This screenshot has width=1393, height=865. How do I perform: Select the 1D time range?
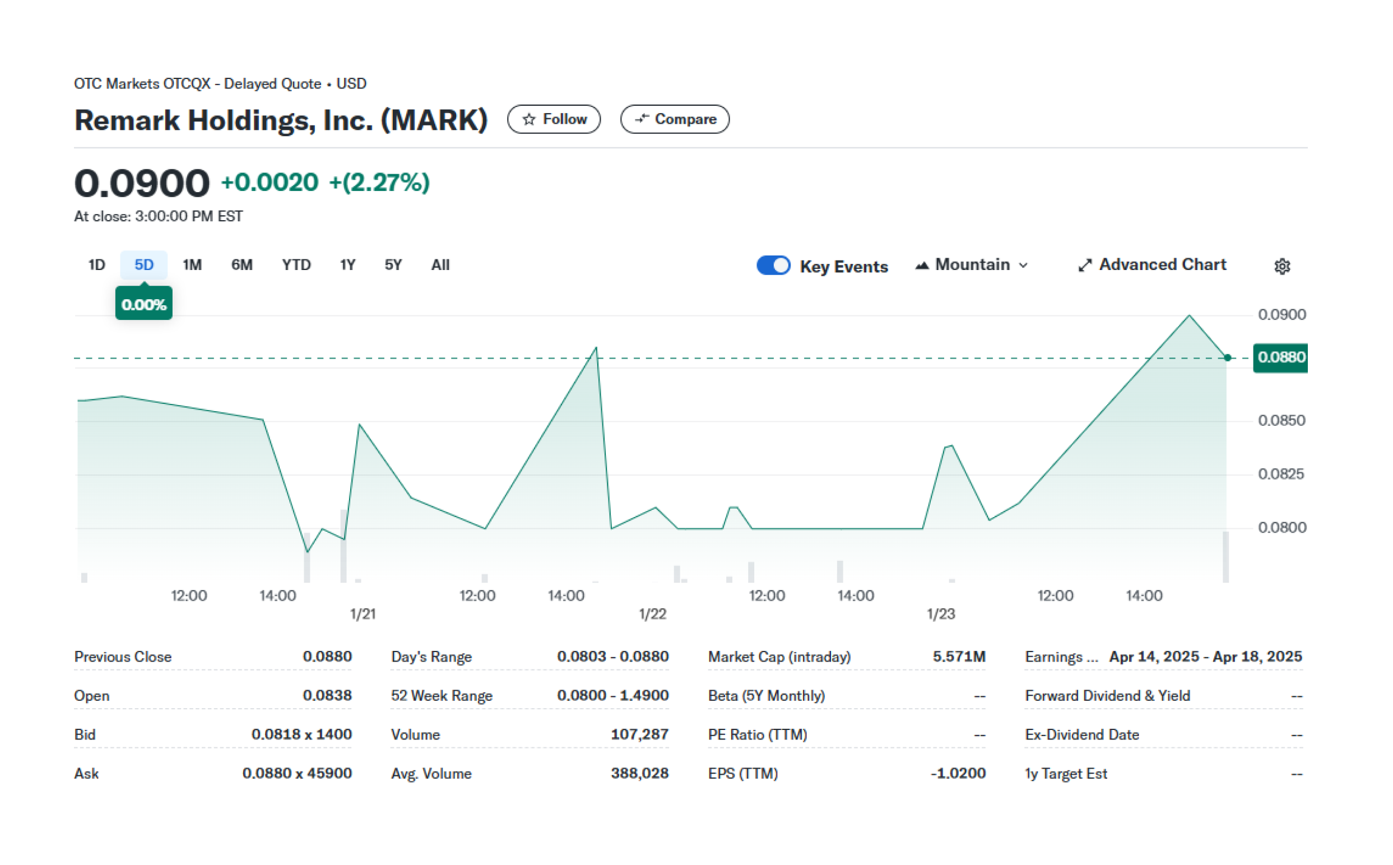tap(97, 266)
